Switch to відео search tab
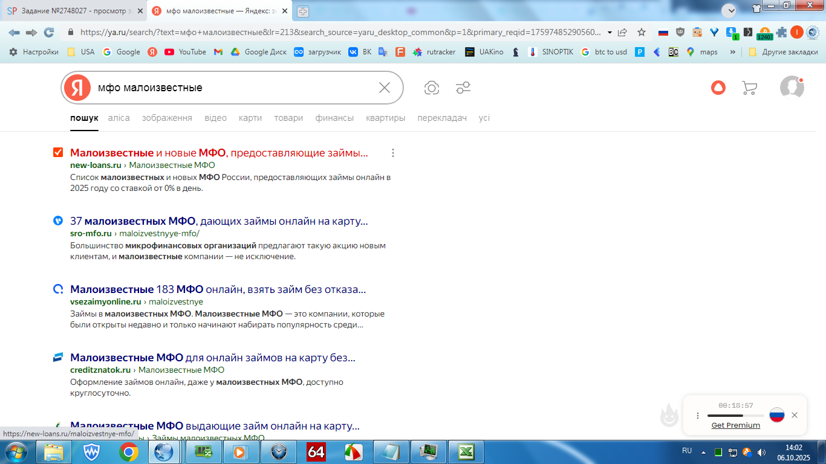Screen dimensions: 826x464 click(x=216, y=118)
